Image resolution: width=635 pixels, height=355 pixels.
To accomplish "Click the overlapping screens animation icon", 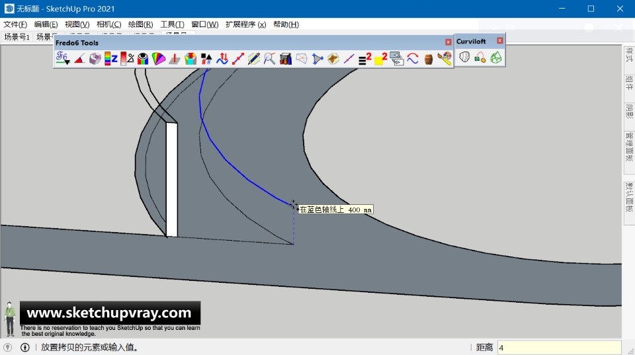I will click(397, 59).
